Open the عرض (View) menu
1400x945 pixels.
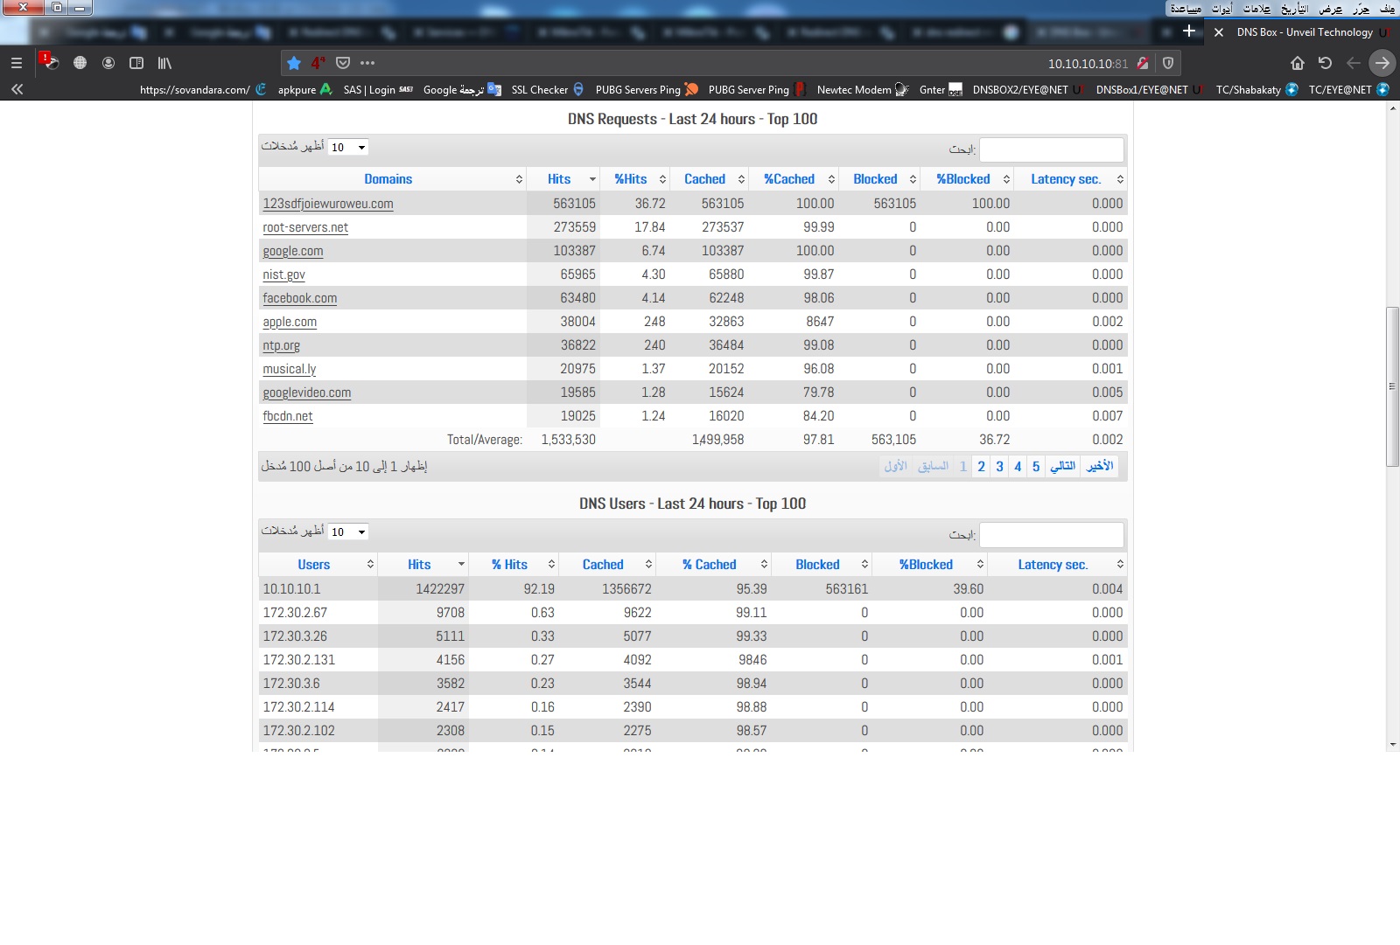1331,9
